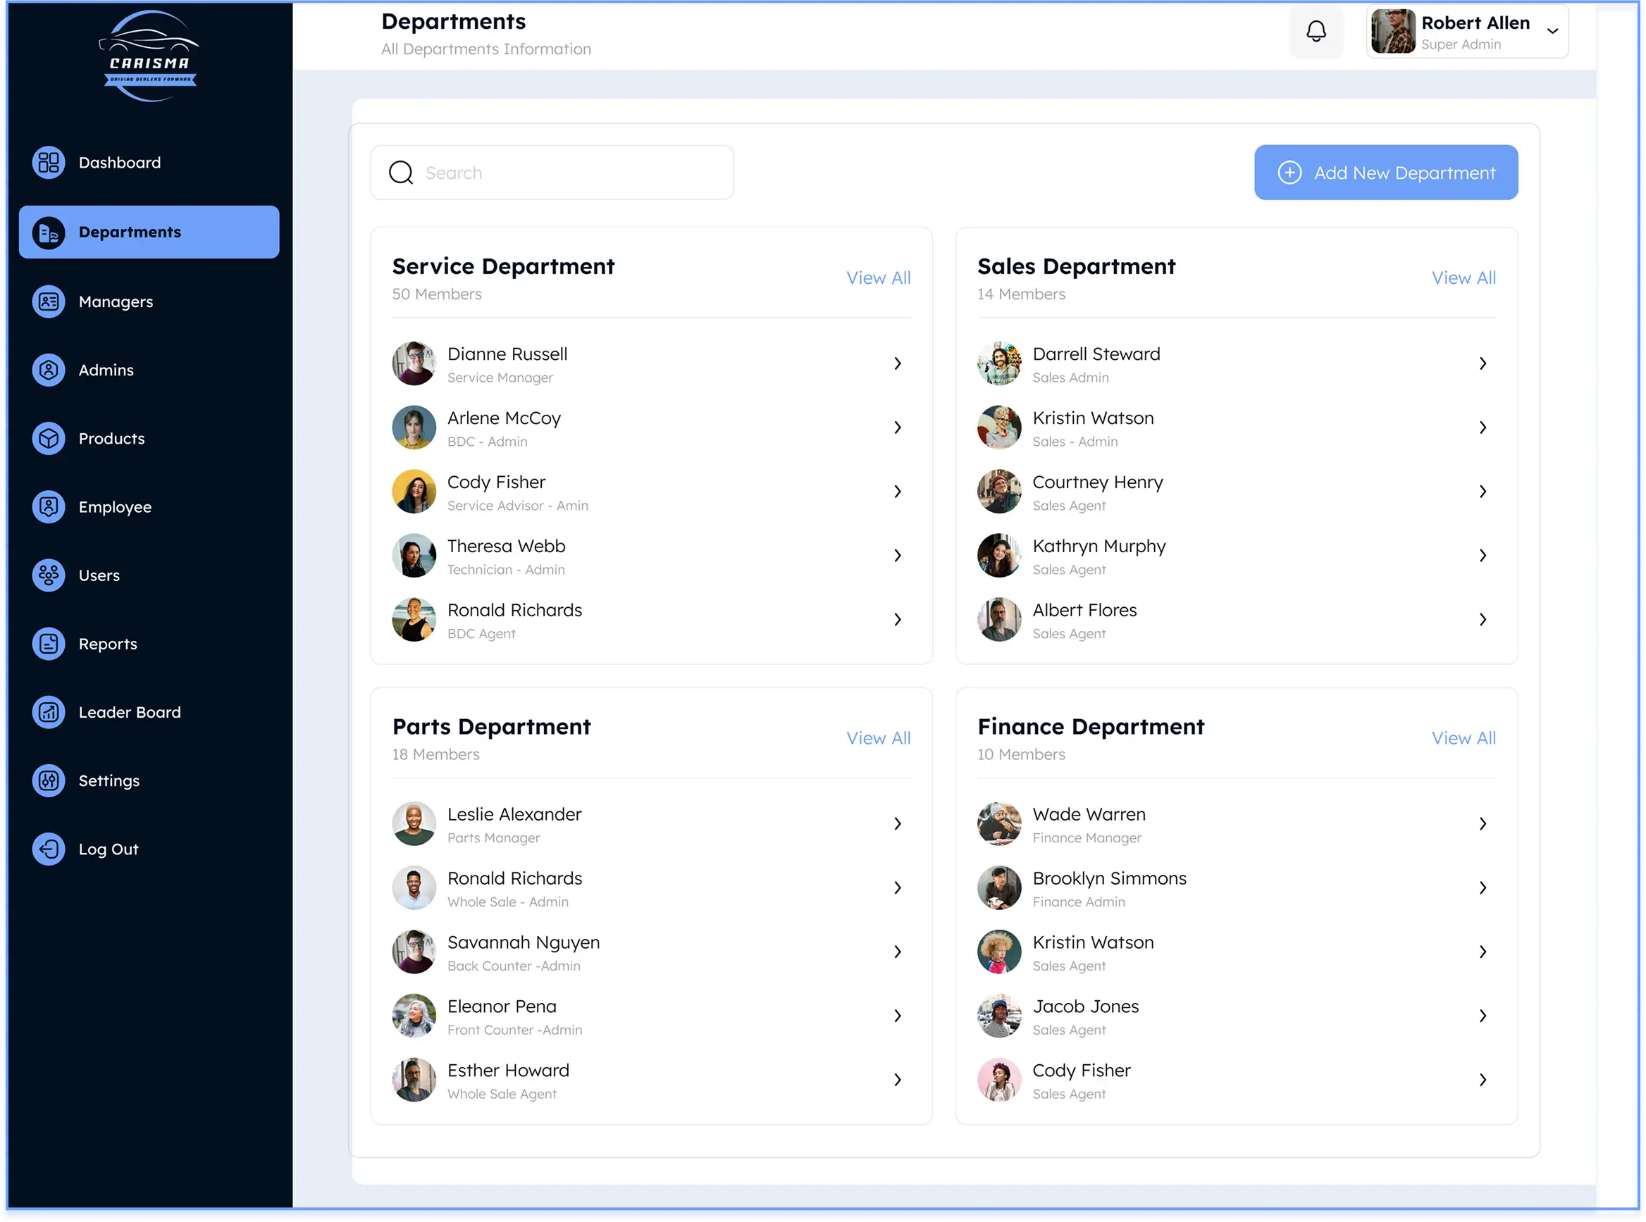Click the Log Out icon
The width and height of the screenshot is (1646, 1222).
tap(49, 849)
